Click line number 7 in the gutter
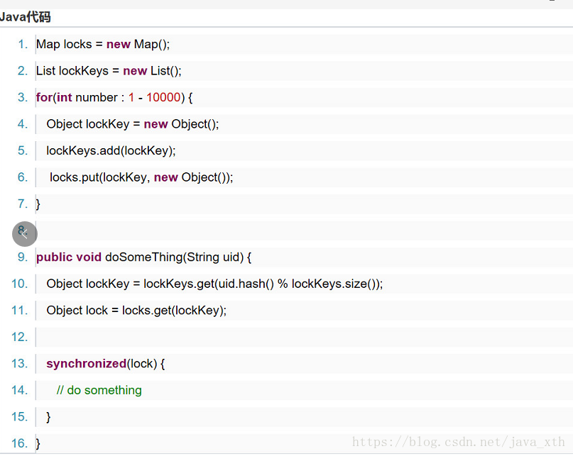 [x=23, y=204]
